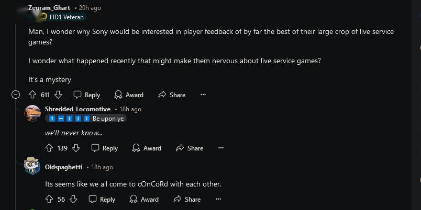
Task: Upvote Zegram_Ghart's comment
Action: 32,95
